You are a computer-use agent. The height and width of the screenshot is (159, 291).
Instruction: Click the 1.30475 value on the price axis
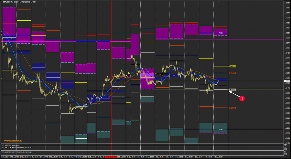(x=287, y=88)
